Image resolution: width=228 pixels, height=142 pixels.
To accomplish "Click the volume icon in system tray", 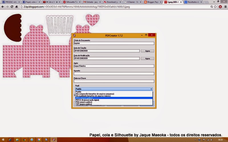I will (x=212, y=140).
